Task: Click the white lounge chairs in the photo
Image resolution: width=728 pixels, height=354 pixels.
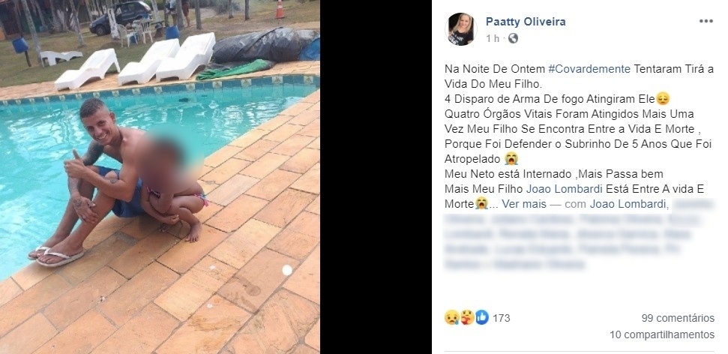Action: [135, 63]
